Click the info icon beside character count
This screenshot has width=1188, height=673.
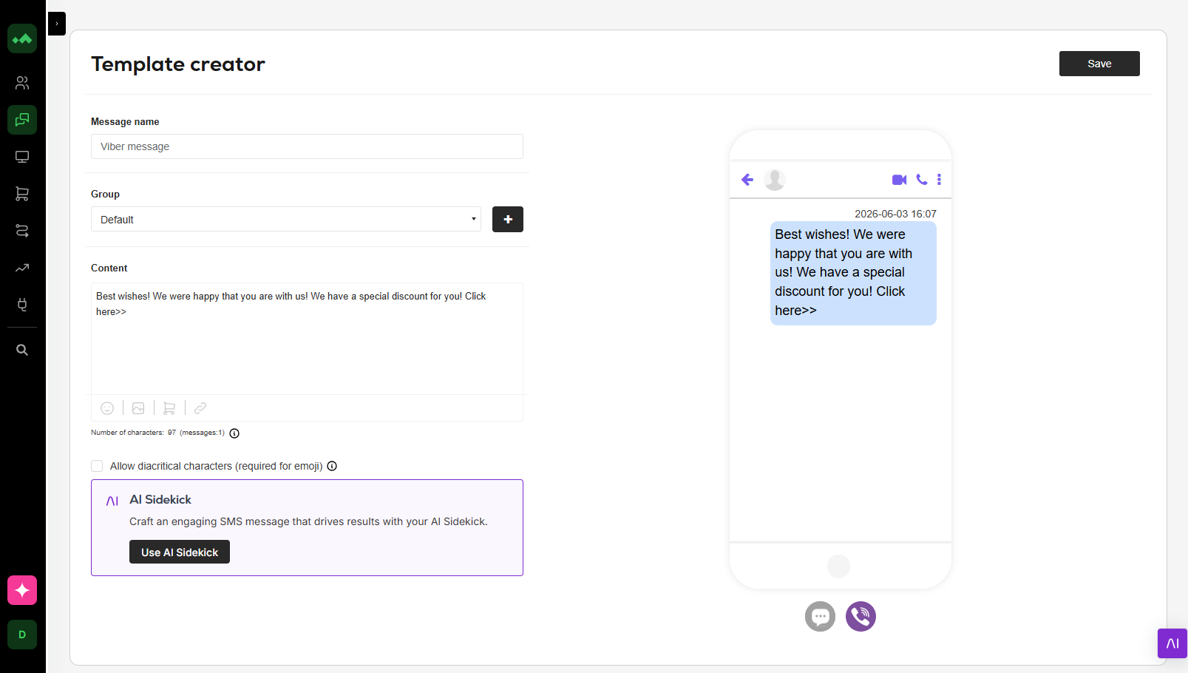coord(234,433)
